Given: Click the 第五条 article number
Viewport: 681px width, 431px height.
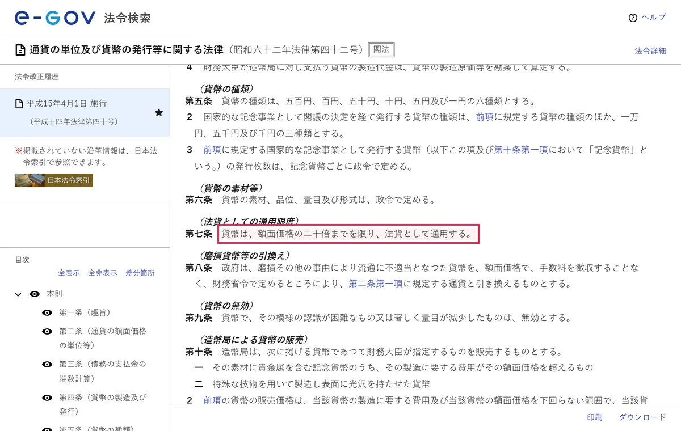Looking at the screenshot, I should [199, 102].
